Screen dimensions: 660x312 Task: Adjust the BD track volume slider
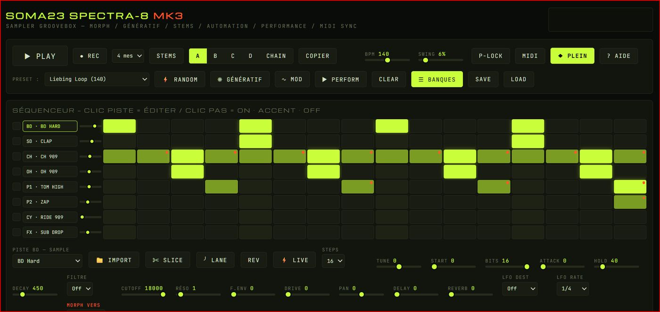click(x=91, y=126)
